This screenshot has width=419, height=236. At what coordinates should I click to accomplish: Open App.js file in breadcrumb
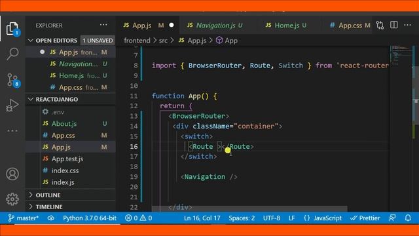pyautogui.click(x=192, y=41)
